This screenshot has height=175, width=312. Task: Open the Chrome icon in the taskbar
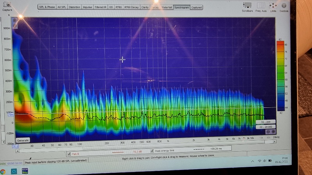tap(3, 171)
